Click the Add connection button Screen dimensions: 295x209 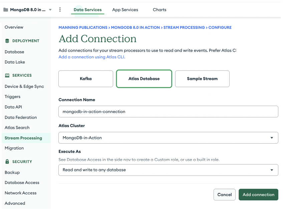coord(259,195)
